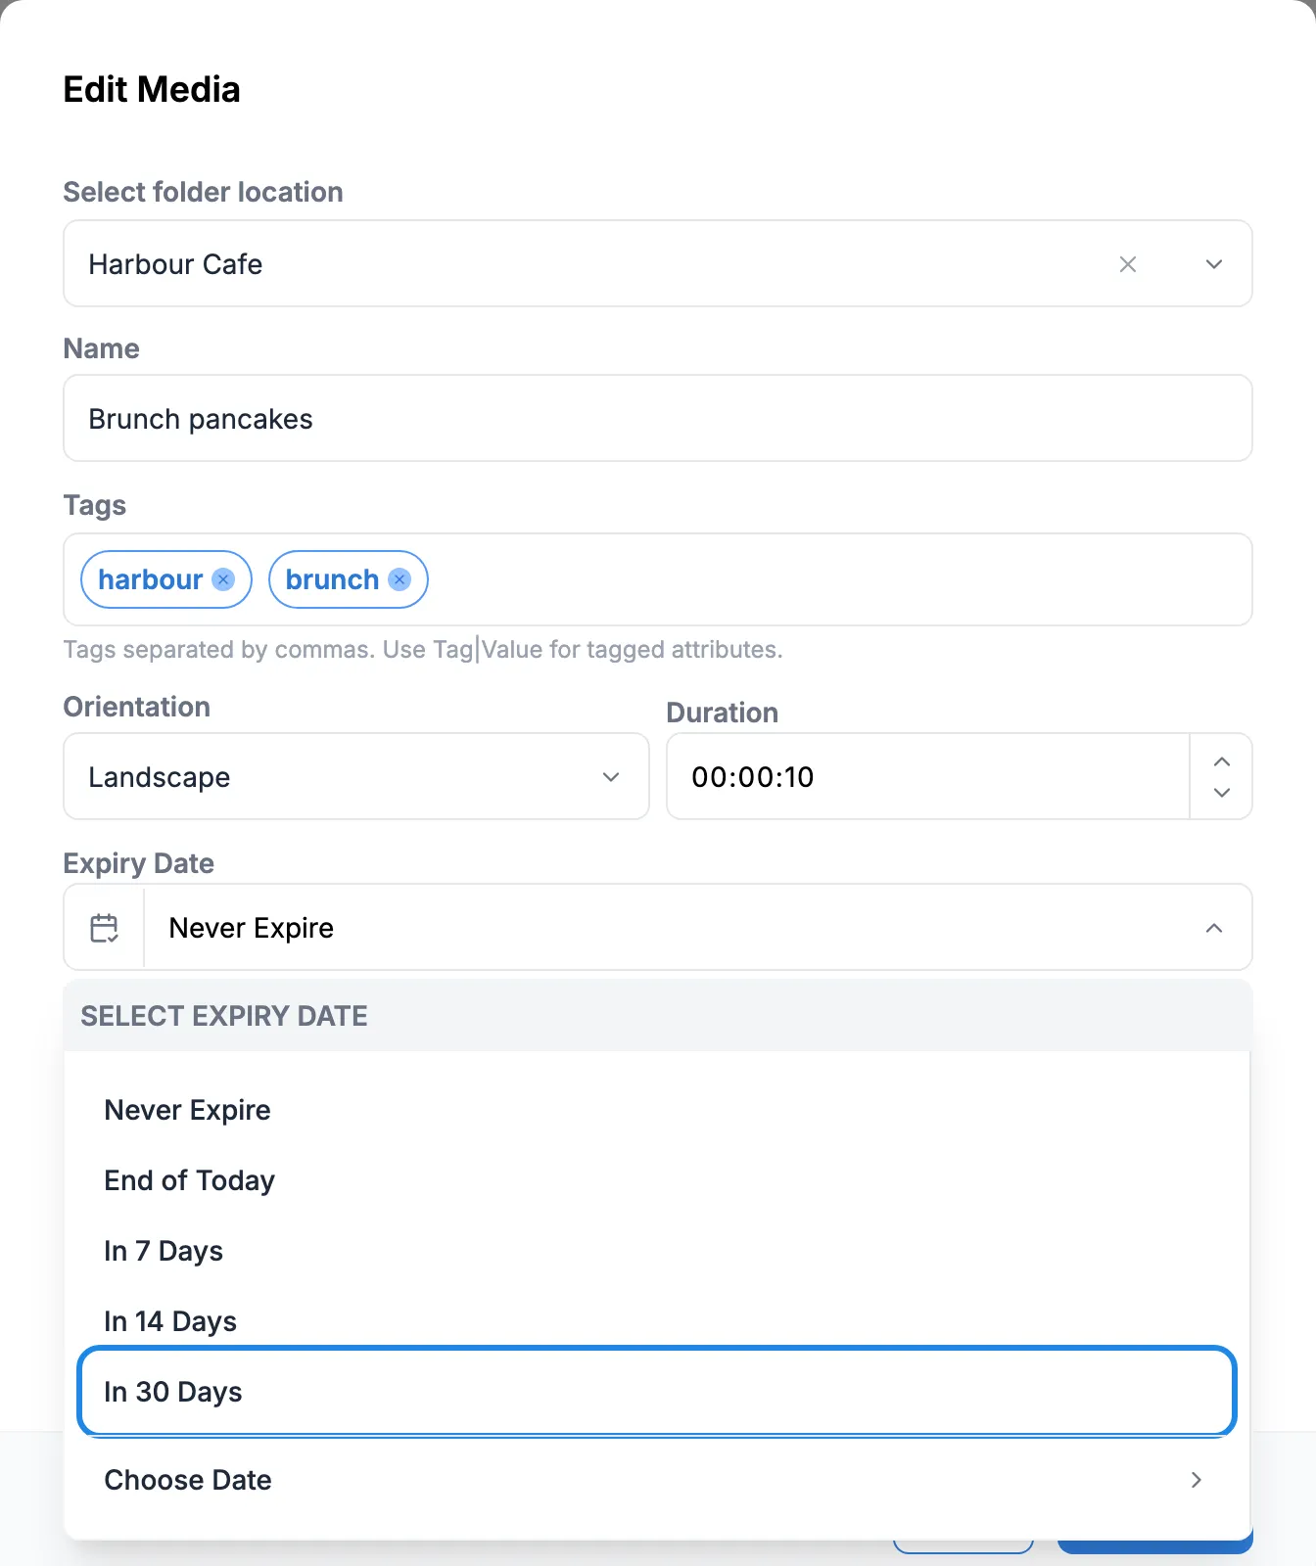Click the Brunch pancakes name field
This screenshot has width=1316, height=1566.
point(658,419)
